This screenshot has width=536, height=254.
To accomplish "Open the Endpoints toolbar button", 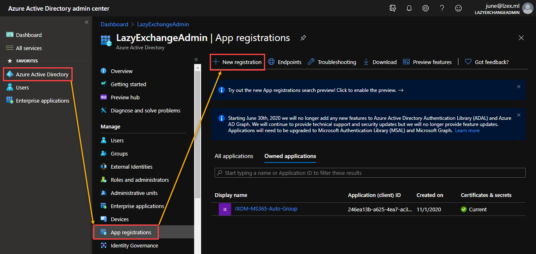I will (284, 62).
